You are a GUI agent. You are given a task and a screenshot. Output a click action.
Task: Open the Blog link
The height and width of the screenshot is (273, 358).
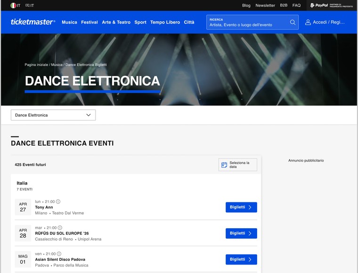pyautogui.click(x=246, y=6)
